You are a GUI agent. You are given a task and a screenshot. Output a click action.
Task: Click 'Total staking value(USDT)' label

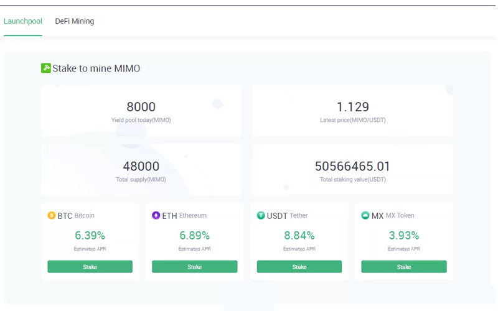tap(353, 179)
